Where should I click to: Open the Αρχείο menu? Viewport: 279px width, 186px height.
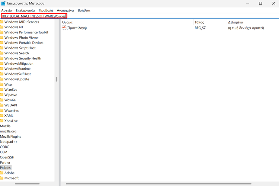7,10
